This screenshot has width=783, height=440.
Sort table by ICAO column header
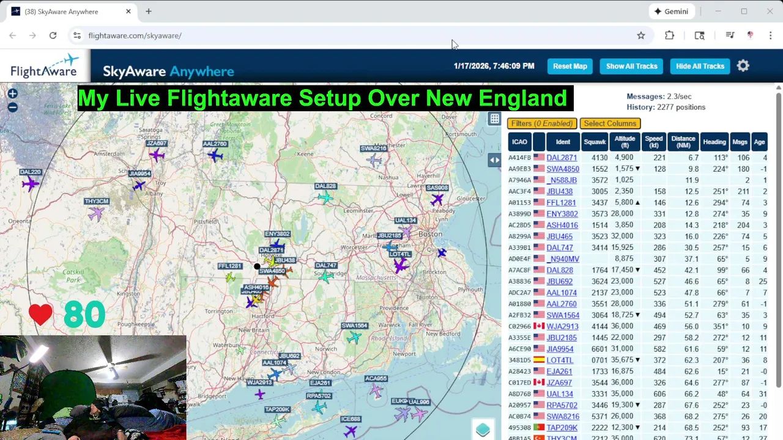[519, 142]
